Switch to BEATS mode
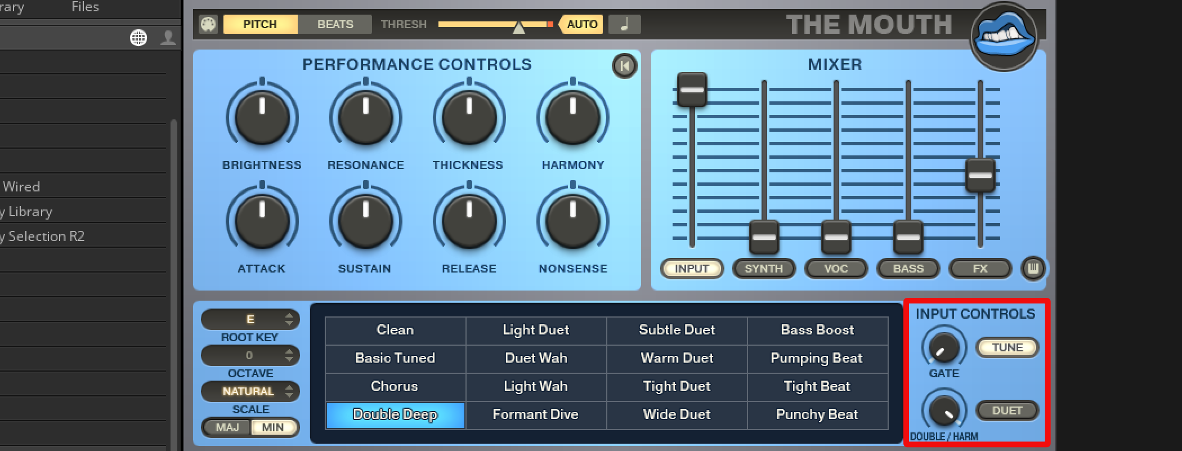The image size is (1182, 451). click(x=335, y=24)
